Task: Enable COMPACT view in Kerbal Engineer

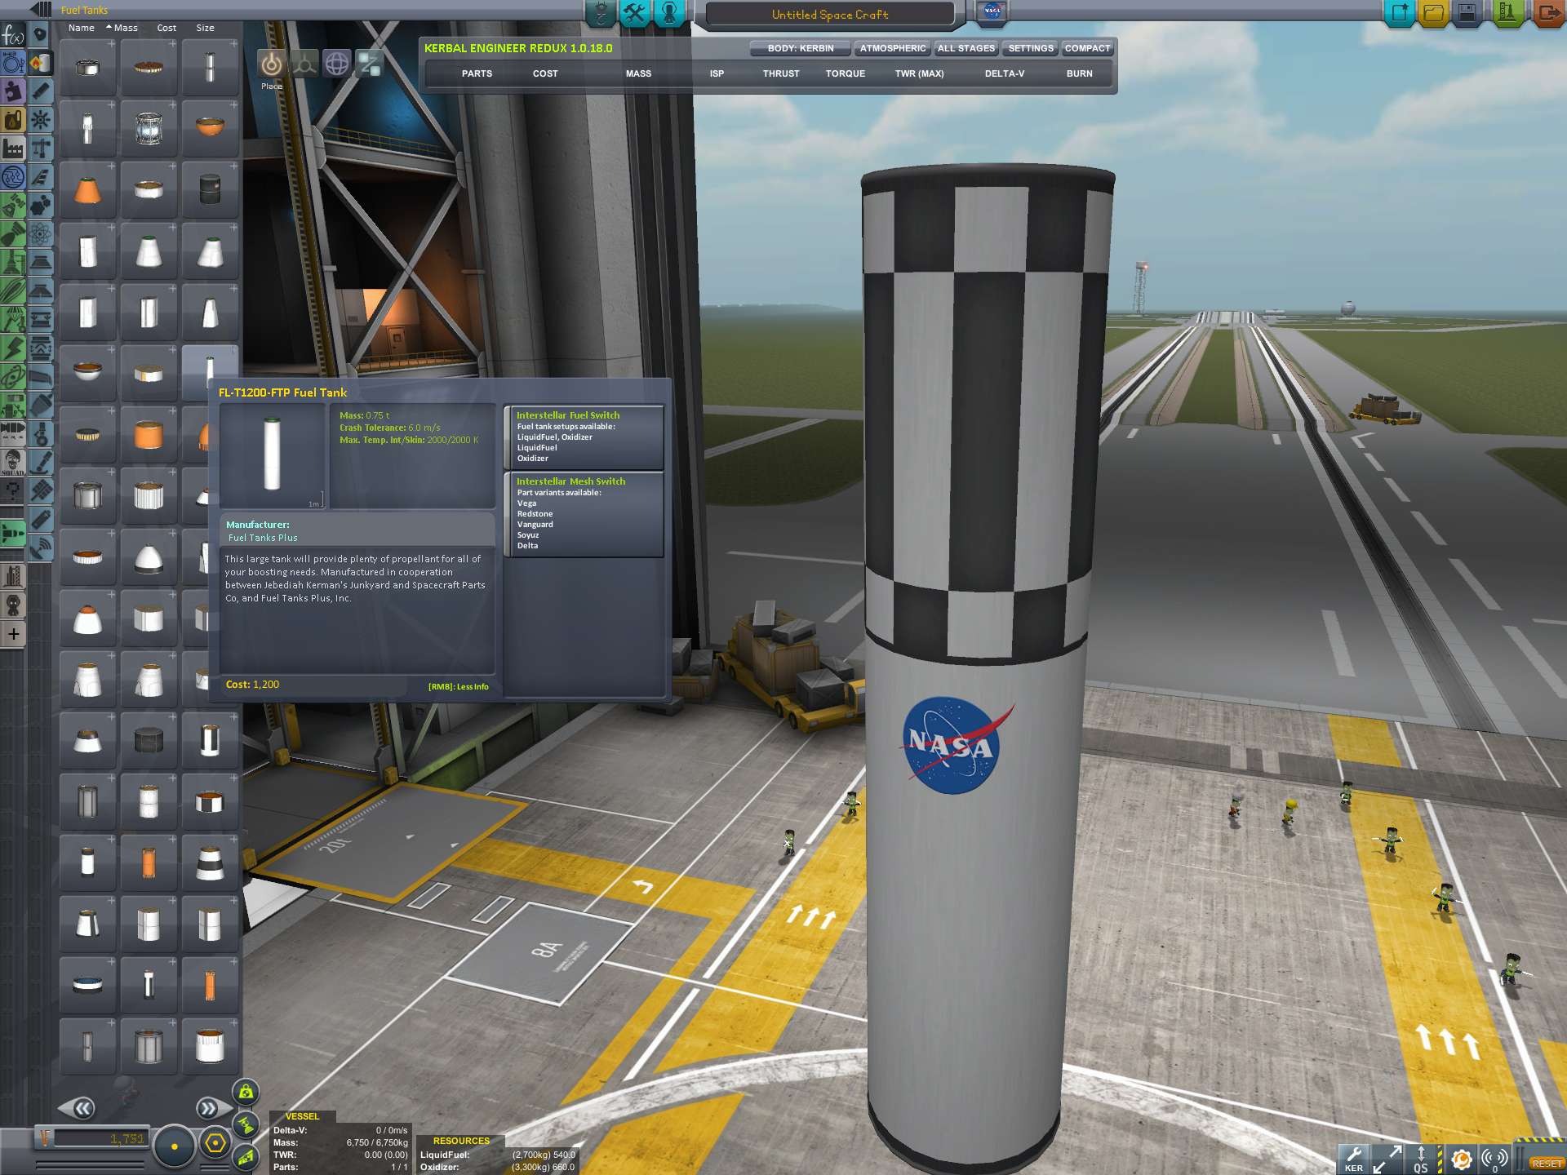Action: click(1086, 48)
